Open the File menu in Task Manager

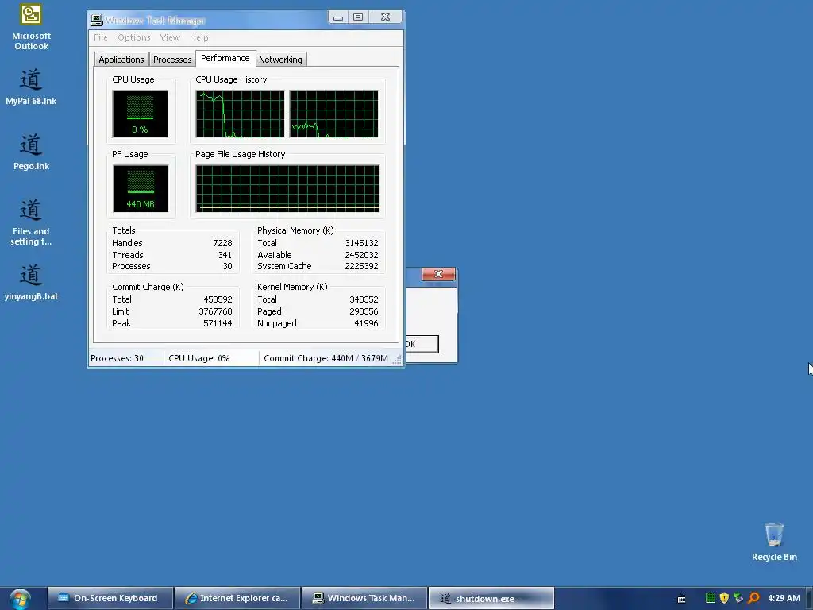pos(101,37)
